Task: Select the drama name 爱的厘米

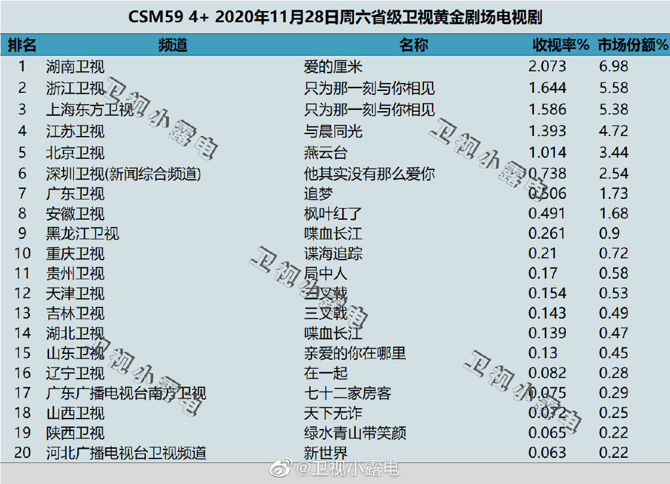Action: (333, 67)
